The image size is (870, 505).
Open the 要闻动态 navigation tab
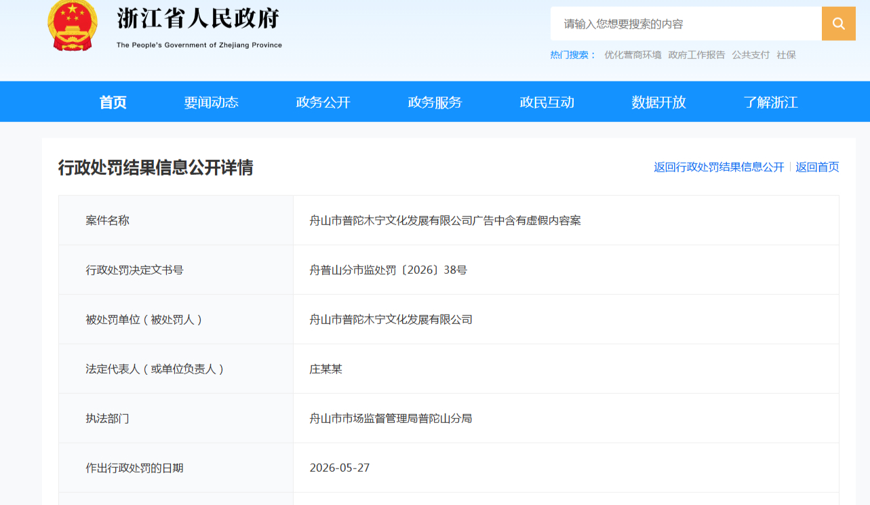(x=212, y=102)
